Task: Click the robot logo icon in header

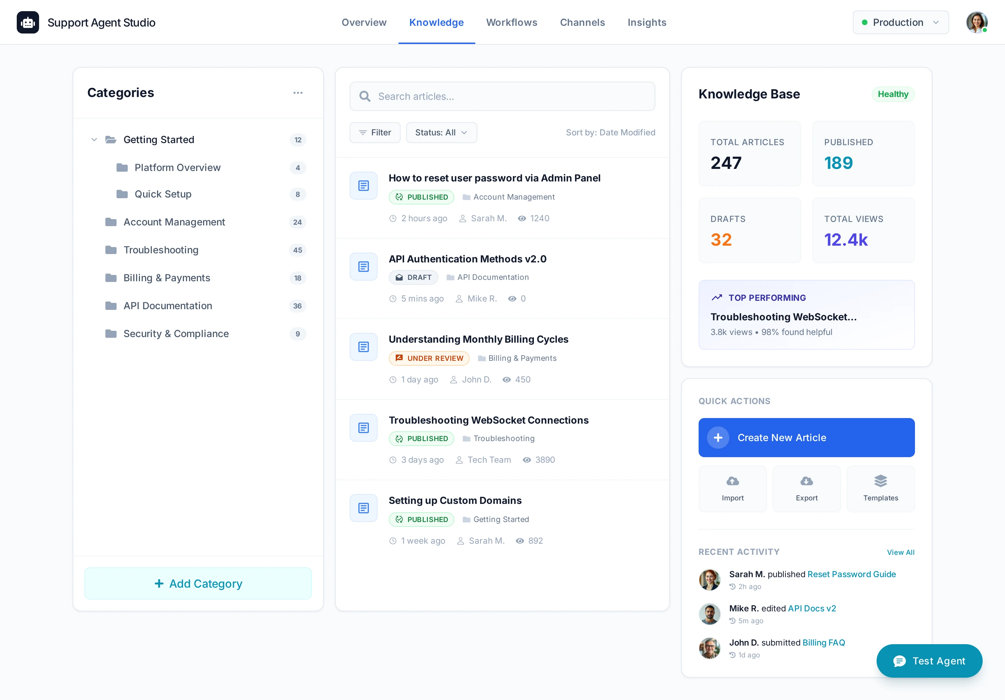Action: click(x=28, y=22)
